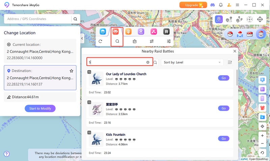Screen dimensions: 270x161
Task: Zoom in the map
Action: click(262, 135)
